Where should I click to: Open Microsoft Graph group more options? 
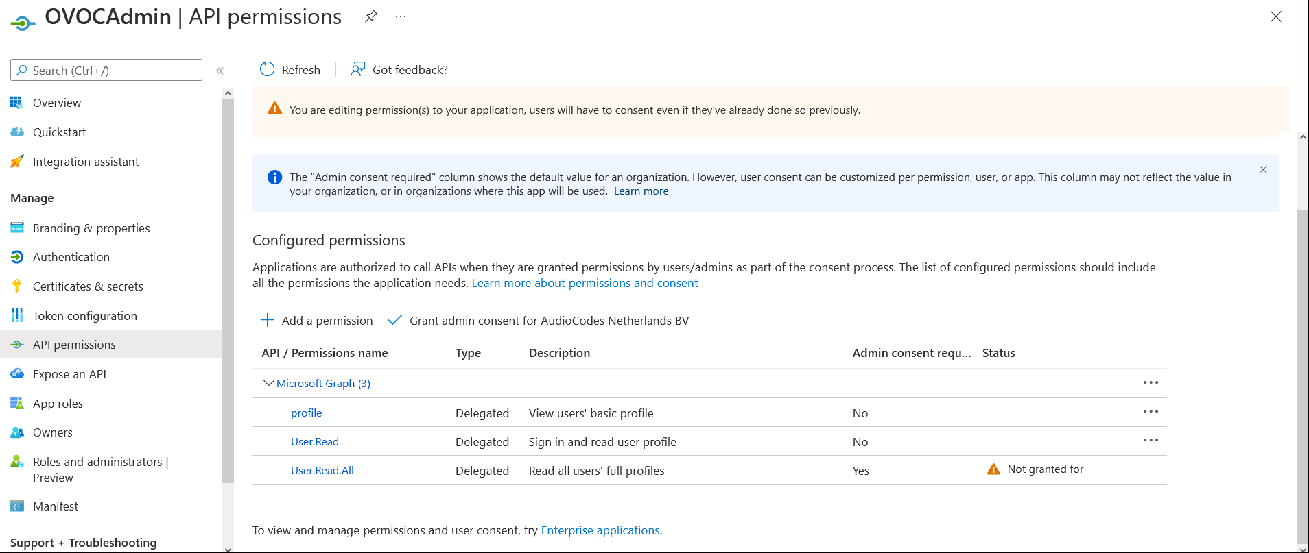pos(1151,383)
